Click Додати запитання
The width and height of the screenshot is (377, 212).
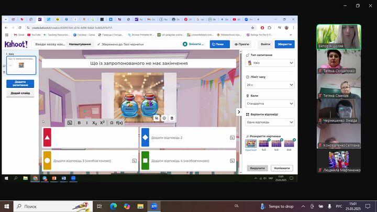tap(20, 83)
